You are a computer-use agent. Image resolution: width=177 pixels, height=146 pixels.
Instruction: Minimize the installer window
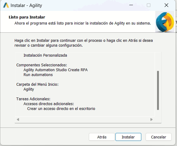tap(131, 5)
